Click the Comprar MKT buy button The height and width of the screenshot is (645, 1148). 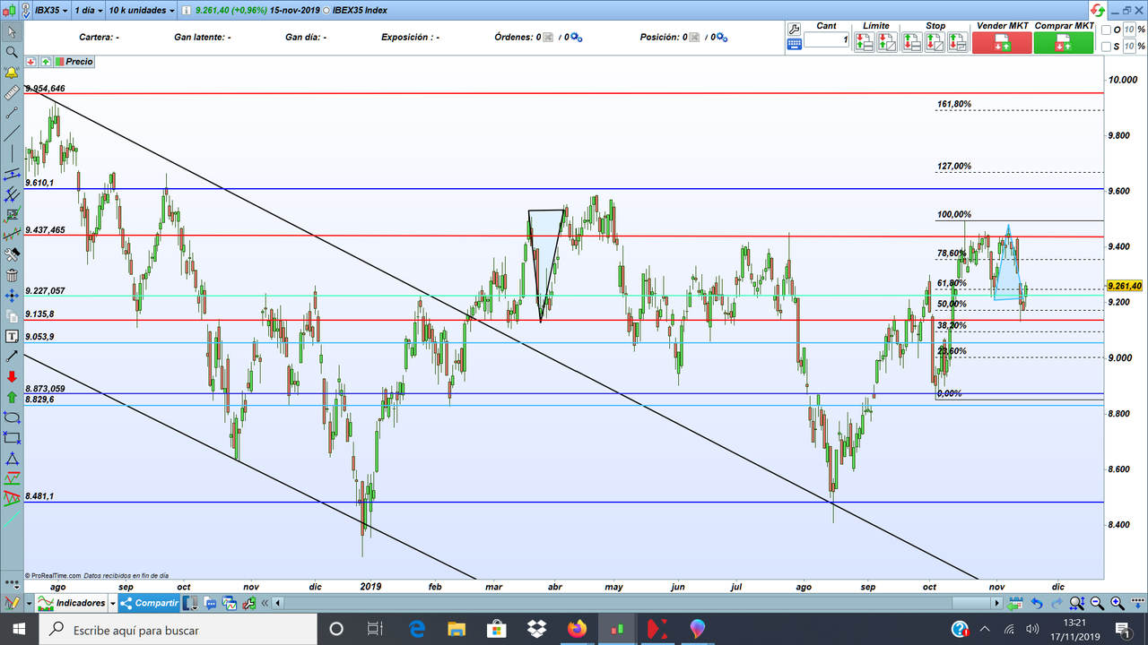1064,41
